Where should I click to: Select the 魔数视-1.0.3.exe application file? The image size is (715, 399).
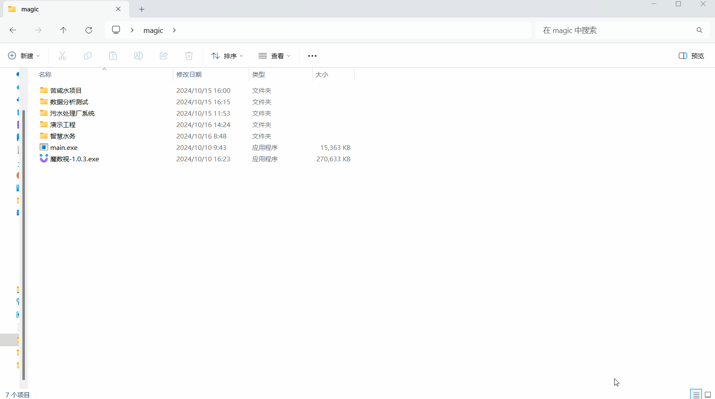pyautogui.click(x=75, y=159)
